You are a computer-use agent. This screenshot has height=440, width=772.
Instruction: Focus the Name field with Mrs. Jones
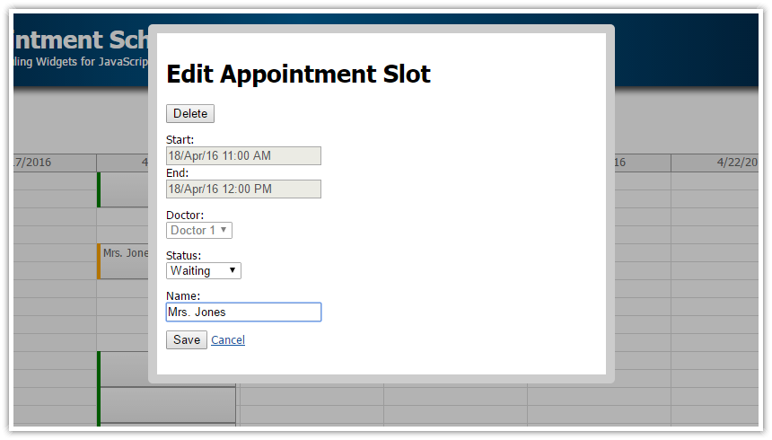243,312
